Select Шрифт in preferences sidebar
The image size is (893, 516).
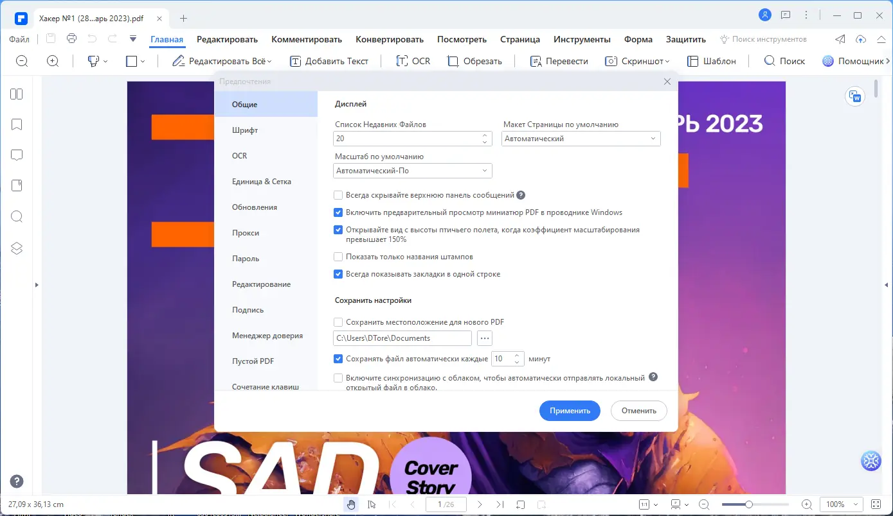click(x=266, y=130)
